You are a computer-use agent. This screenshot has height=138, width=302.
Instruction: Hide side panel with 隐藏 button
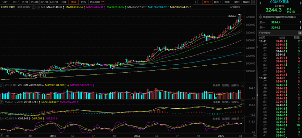246,2
